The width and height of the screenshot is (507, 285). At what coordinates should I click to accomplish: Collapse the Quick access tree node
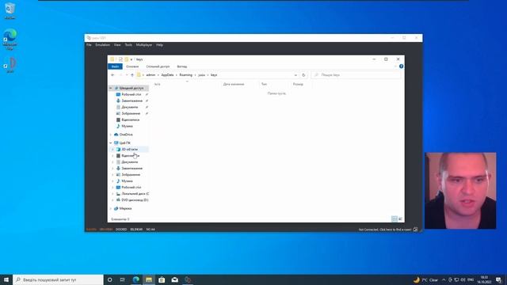click(x=111, y=88)
